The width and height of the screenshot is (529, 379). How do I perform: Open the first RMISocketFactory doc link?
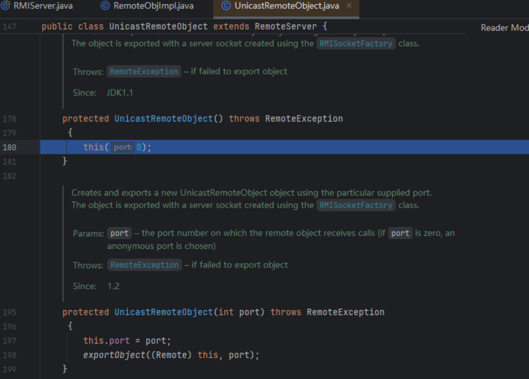pyautogui.click(x=356, y=43)
